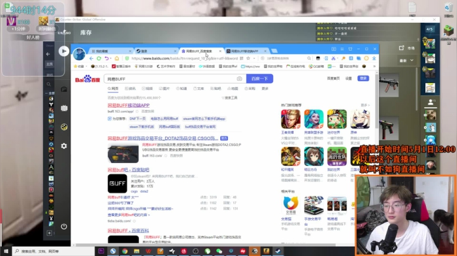This screenshot has height=256, width=457.
Task: Open the 网易BUFF - 百度百科 result
Action: (x=128, y=231)
